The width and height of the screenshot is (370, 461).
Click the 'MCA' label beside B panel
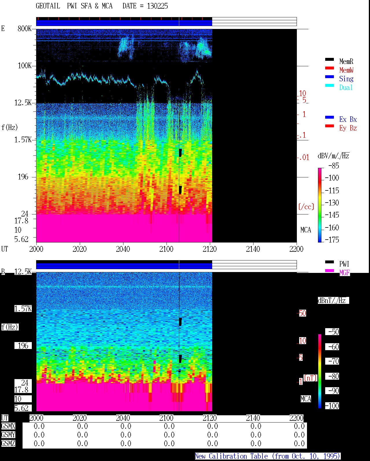[306, 399]
